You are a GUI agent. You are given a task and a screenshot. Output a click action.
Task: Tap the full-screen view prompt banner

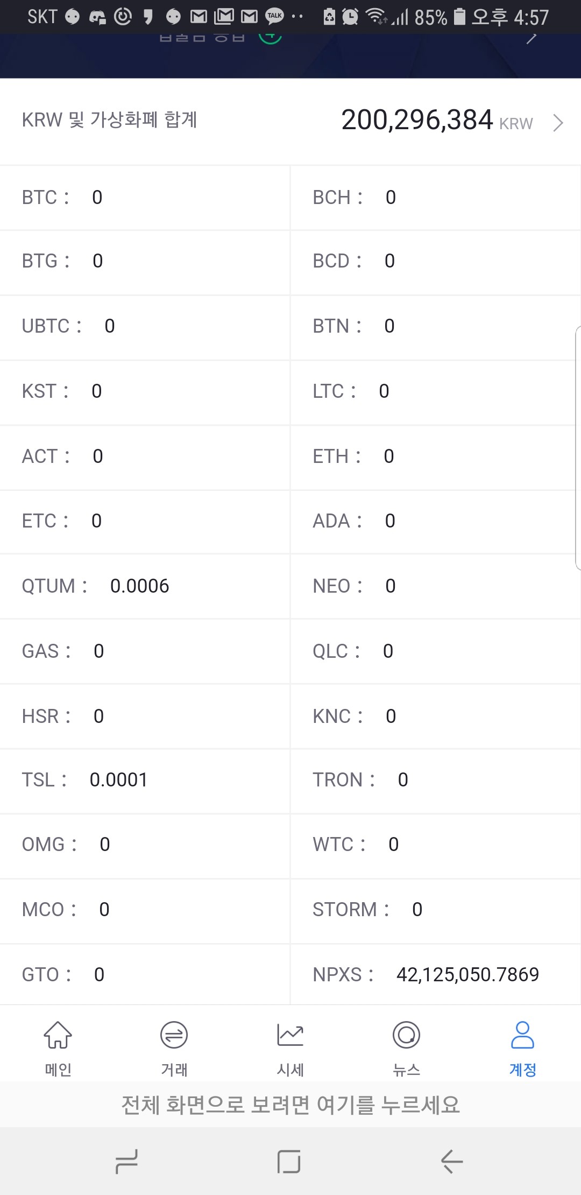pos(290,1105)
